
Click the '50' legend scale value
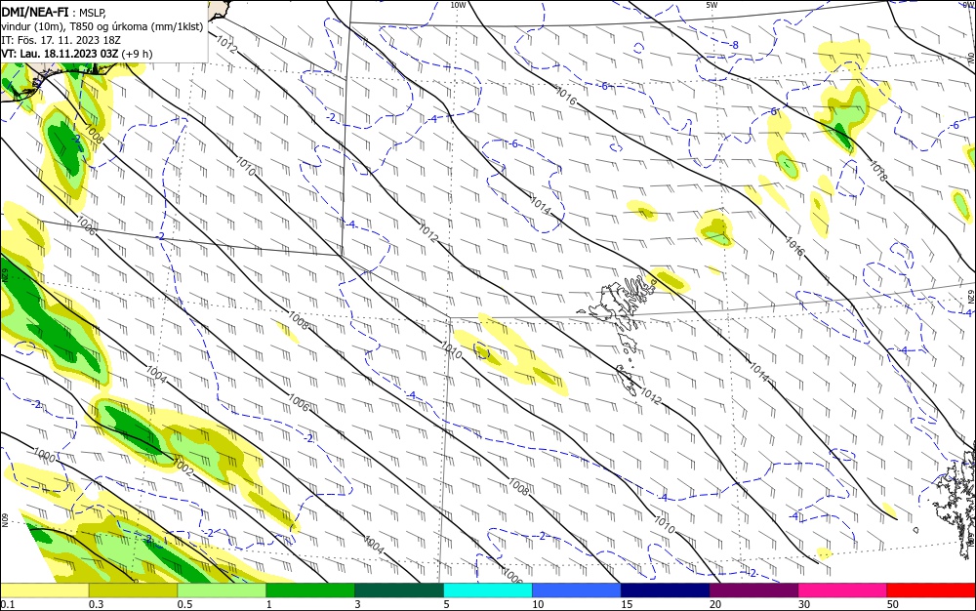[893, 604]
